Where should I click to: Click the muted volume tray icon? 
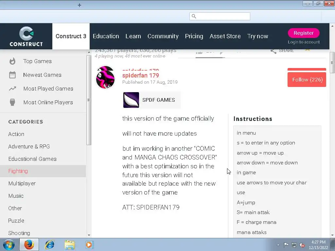pyautogui.click(x=302, y=245)
